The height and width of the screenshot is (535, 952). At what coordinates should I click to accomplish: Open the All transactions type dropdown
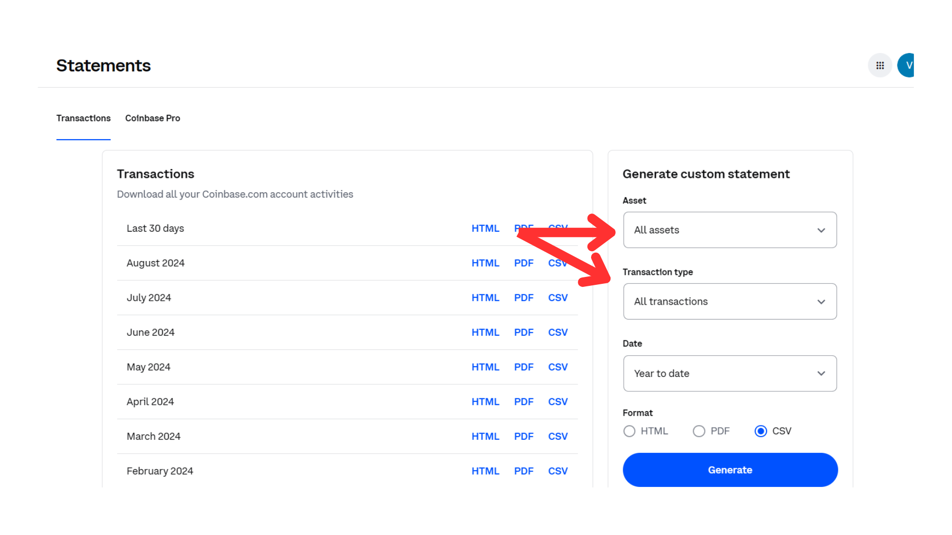pos(730,301)
